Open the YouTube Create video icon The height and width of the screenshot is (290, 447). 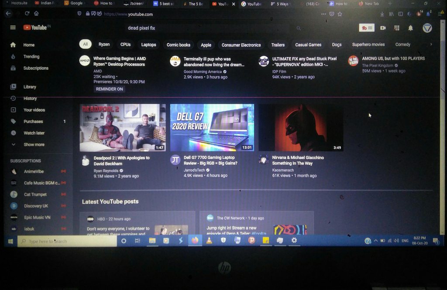point(382,28)
